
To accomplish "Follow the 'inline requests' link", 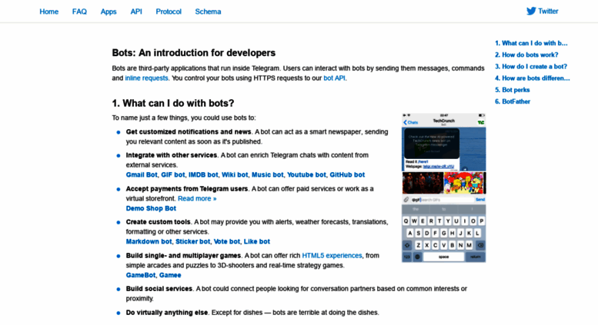I will click(146, 78).
